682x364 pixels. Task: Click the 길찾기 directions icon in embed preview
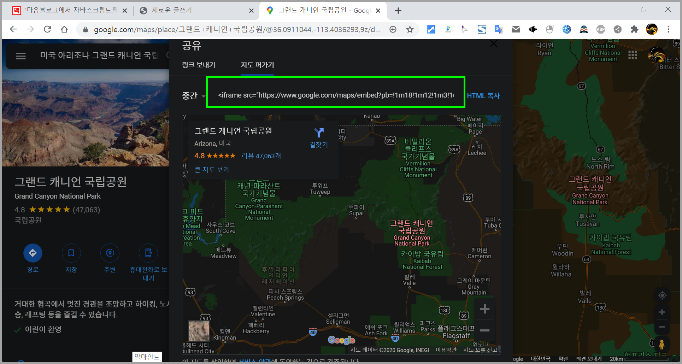[319, 133]
